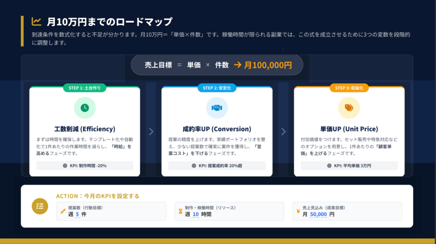Click the weekly hours field showing 10
436x244 pixels.
coord(195,214)
